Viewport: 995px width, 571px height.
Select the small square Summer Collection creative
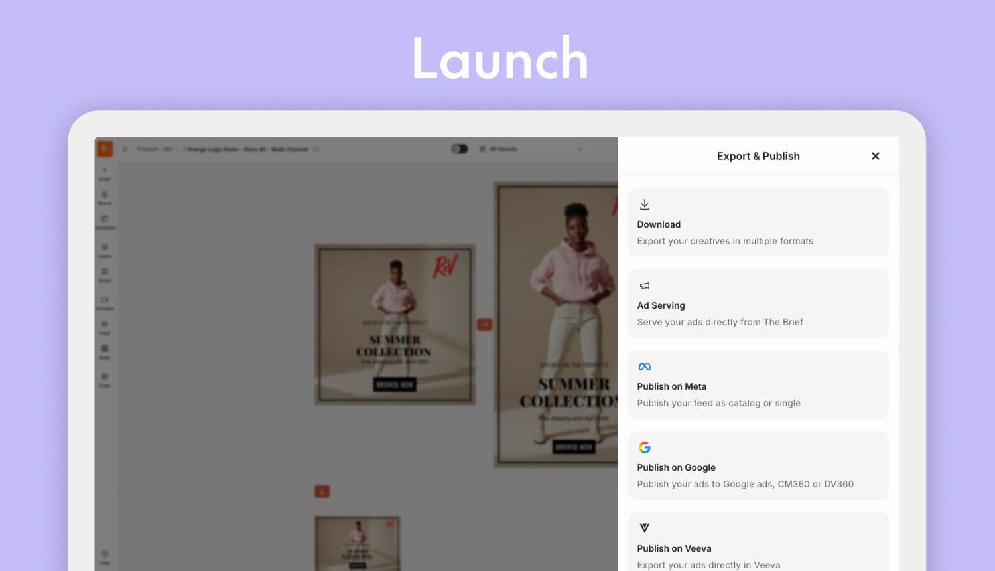pos(394,324)
